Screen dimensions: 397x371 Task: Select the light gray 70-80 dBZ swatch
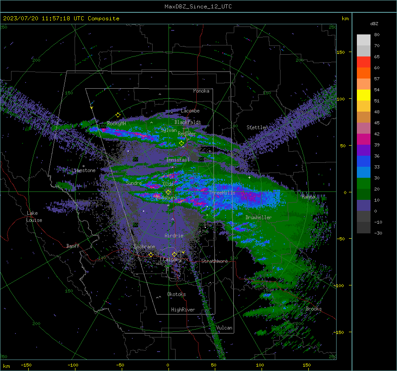pyautogui.click(x=363, y=40)
